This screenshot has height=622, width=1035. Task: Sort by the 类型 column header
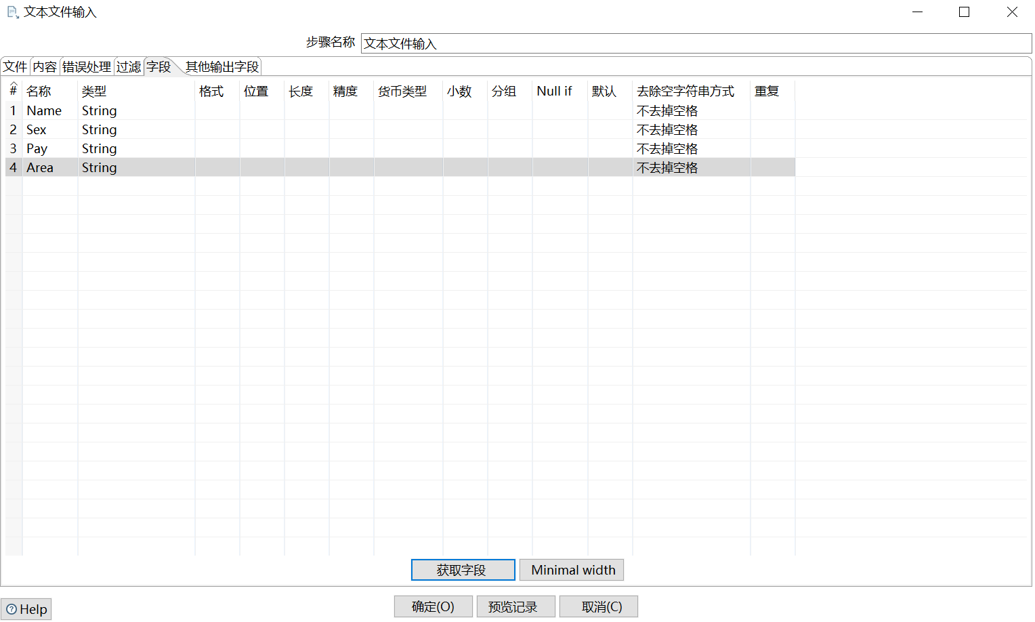pos(136,91)
